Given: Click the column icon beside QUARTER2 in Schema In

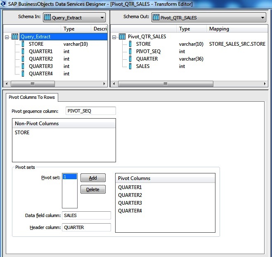Looking at the screenshot, I should coord(23,59).
